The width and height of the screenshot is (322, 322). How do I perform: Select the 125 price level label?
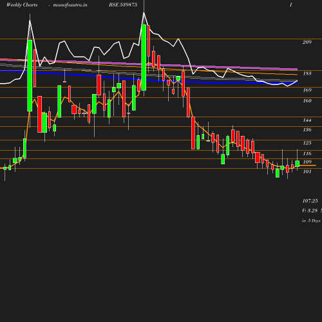(307, 143)
